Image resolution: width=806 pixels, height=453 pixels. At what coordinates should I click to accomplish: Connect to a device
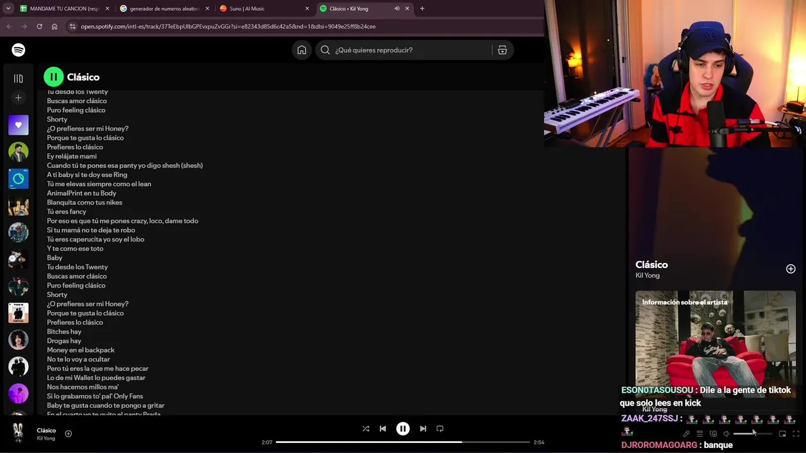(x=713, y=433)
